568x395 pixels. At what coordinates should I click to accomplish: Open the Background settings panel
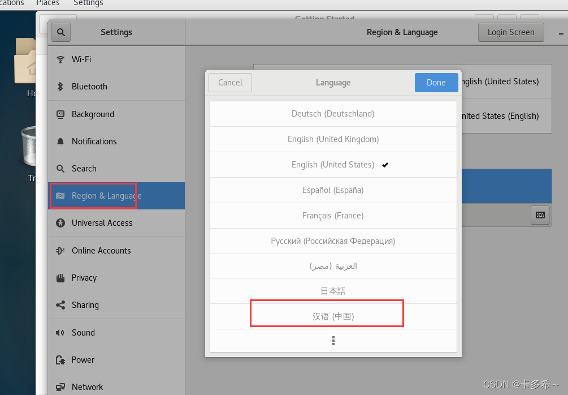(x=116, y=114)
